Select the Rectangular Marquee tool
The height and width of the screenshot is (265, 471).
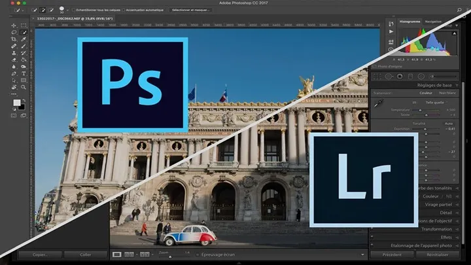(x=24, y=25)
